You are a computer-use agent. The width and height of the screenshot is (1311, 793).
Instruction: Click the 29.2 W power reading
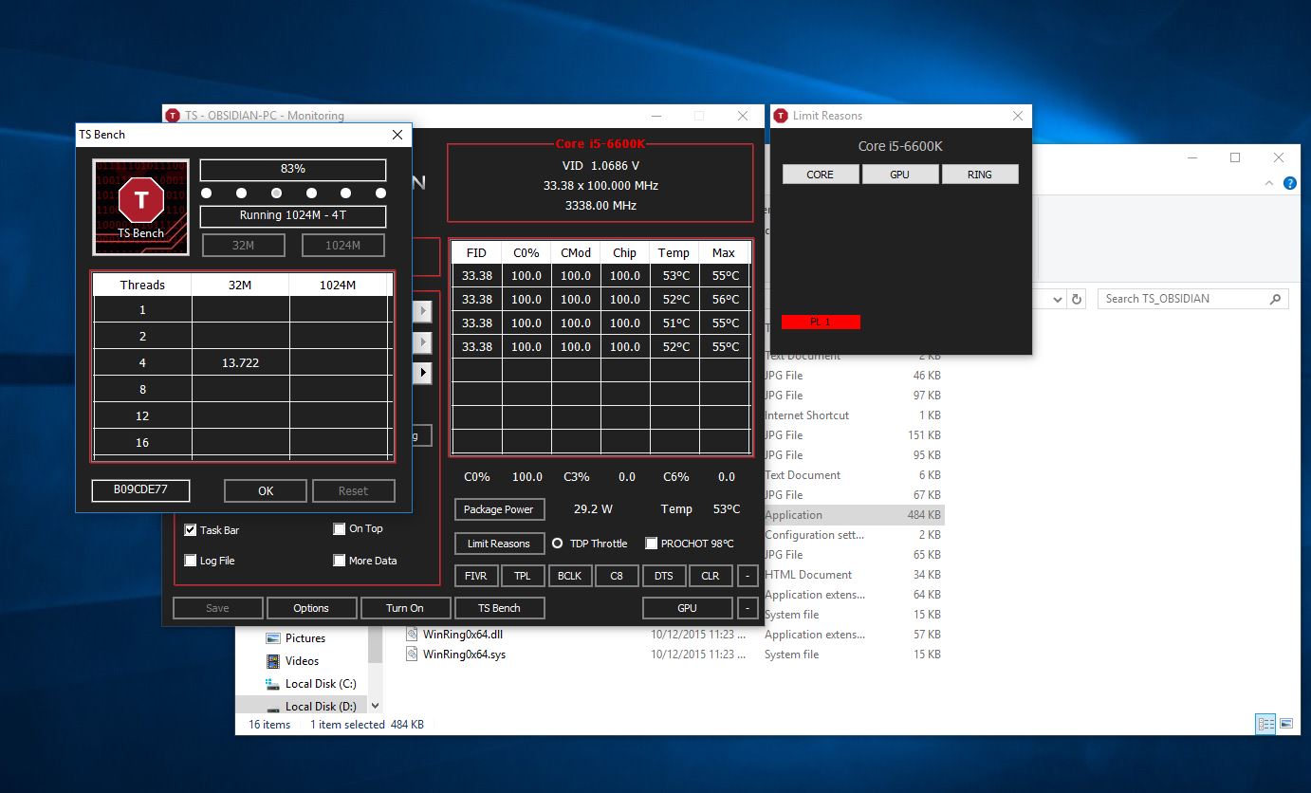click(593, 509)
